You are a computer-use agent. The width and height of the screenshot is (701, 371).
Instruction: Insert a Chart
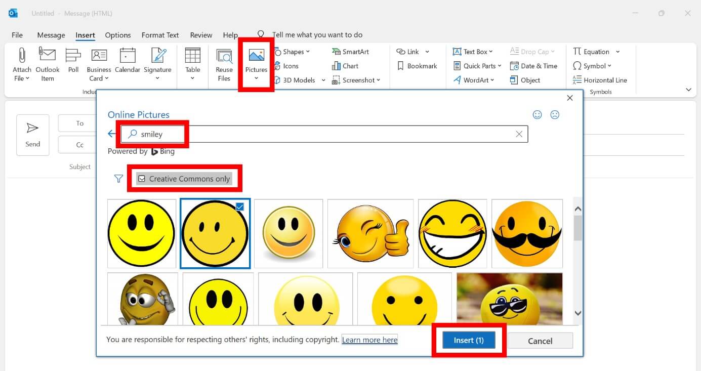[345, 65]
